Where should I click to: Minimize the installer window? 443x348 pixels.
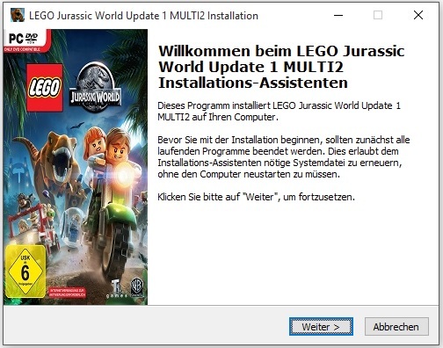338,15
